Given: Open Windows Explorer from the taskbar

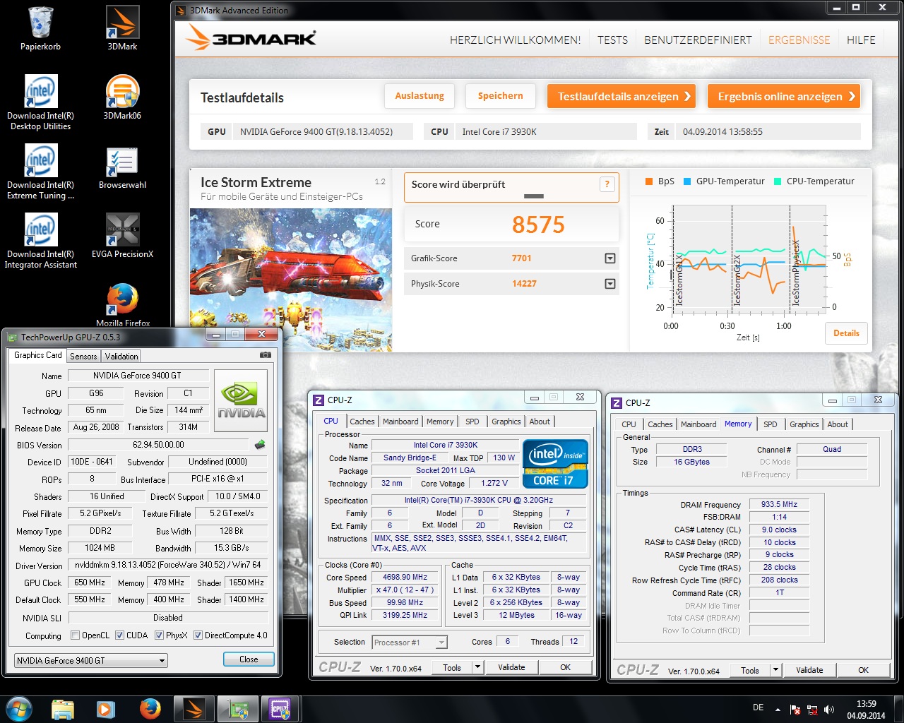Looking at the screenshot, I should [x=63, y=709].
